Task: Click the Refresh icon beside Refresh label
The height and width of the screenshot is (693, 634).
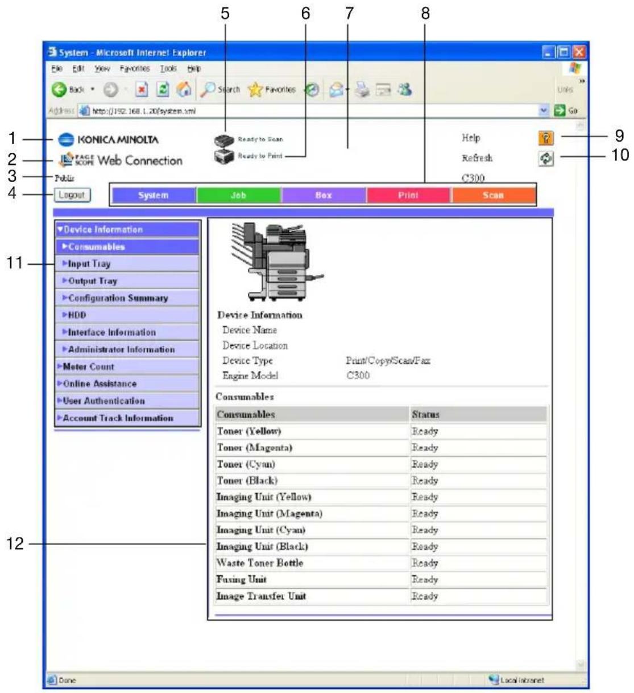Action: tap(545, 159)
